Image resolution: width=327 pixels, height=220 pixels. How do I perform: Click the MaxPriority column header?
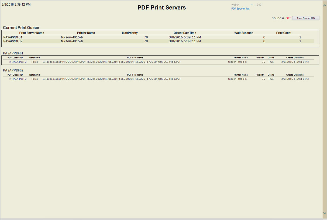coord(130,33)
